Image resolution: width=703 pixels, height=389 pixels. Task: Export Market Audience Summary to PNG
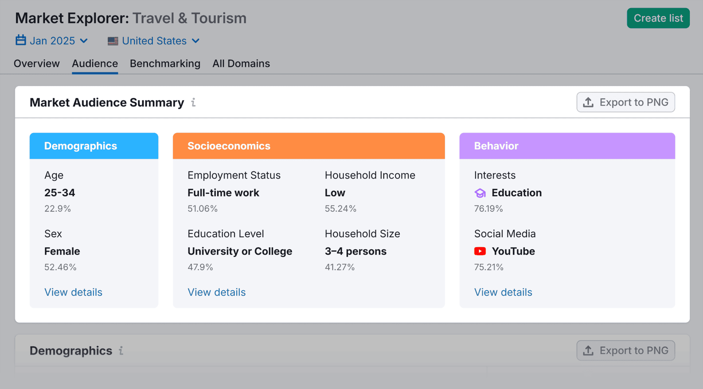[626, 102]
